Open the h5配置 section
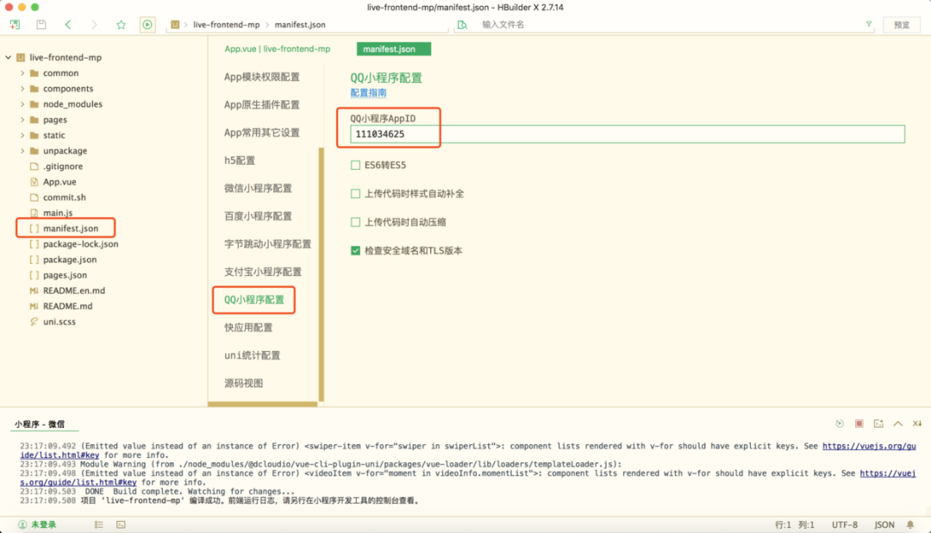This screenshot has width=931, height=533. tap(240, 160)
